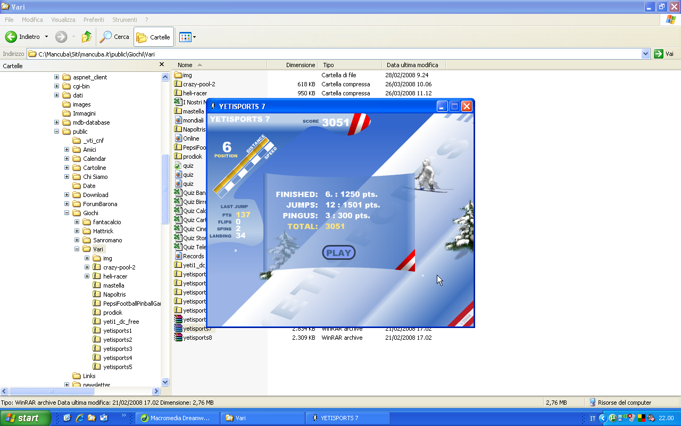Click the PLAY button in Yetisports
The image size is (681, 426).
(338, 253)
